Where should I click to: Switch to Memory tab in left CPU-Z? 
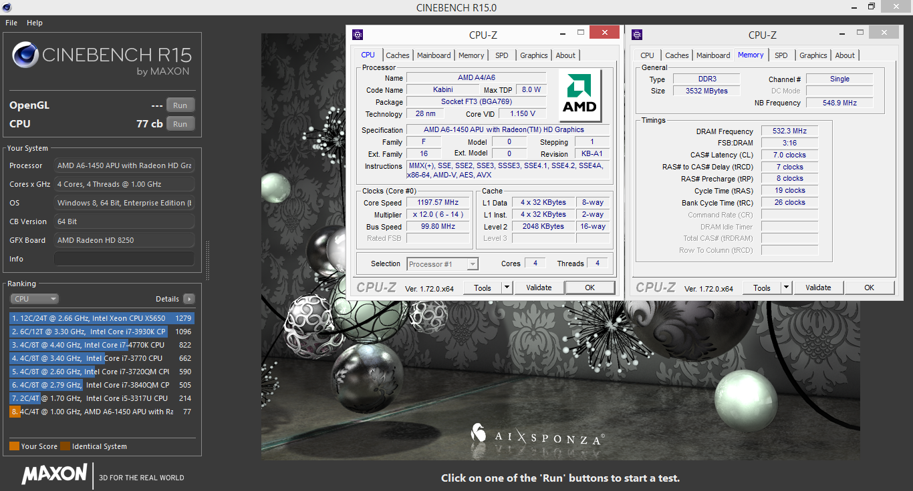[471, 55]
